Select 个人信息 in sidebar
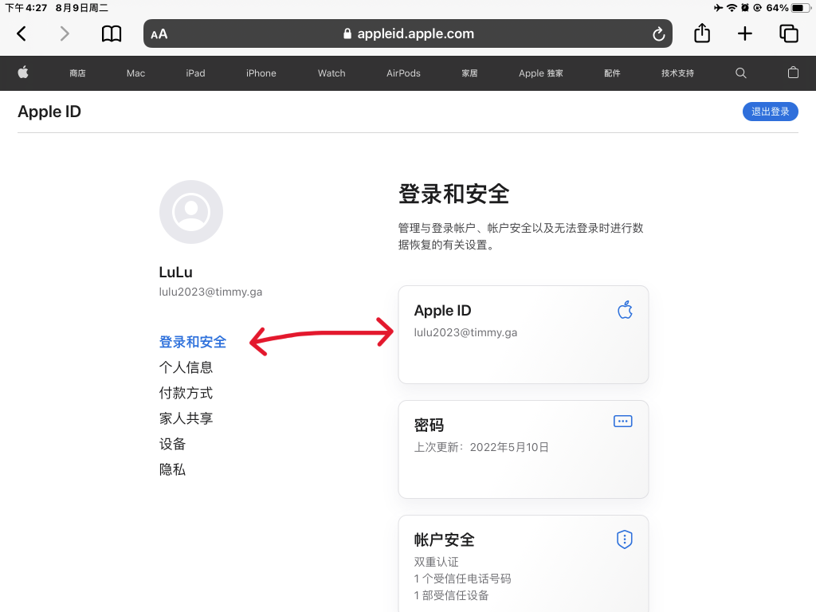816x612 pixels. click(186, 367)
